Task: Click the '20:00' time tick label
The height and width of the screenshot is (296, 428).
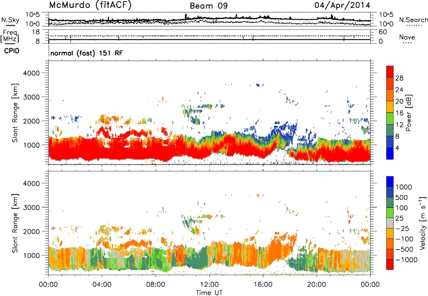Action: (x=316, y=285)
